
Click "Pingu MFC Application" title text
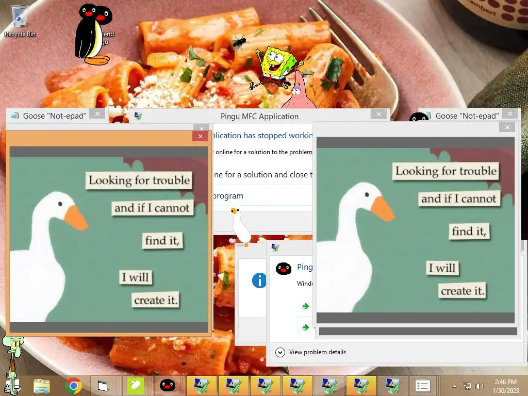point(259,117)
